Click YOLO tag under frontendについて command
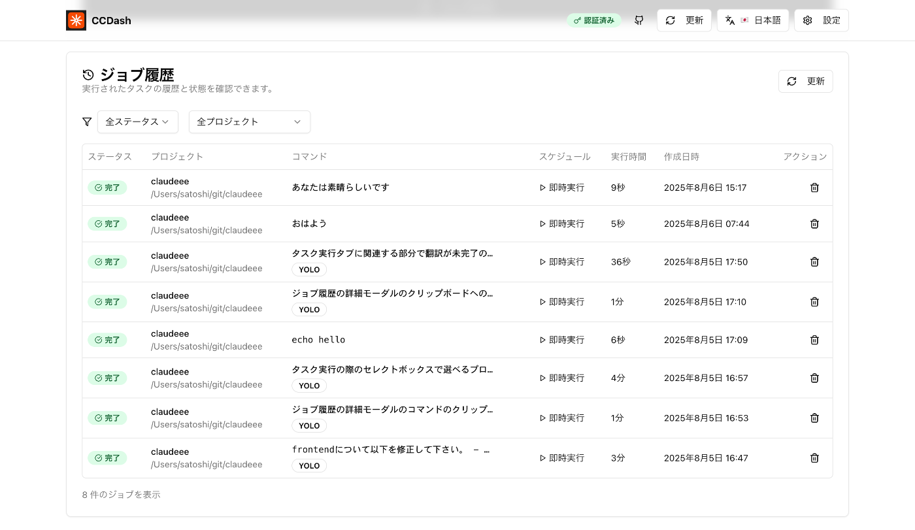 pyautogui.click(x=309, y=465)
